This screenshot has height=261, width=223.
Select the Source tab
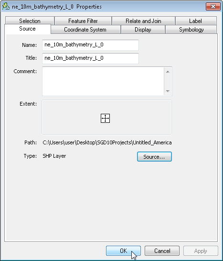coord(27,29)
